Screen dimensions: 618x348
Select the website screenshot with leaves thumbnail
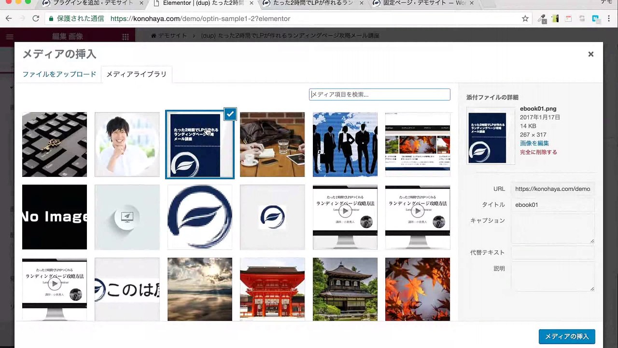pos(418,145)
